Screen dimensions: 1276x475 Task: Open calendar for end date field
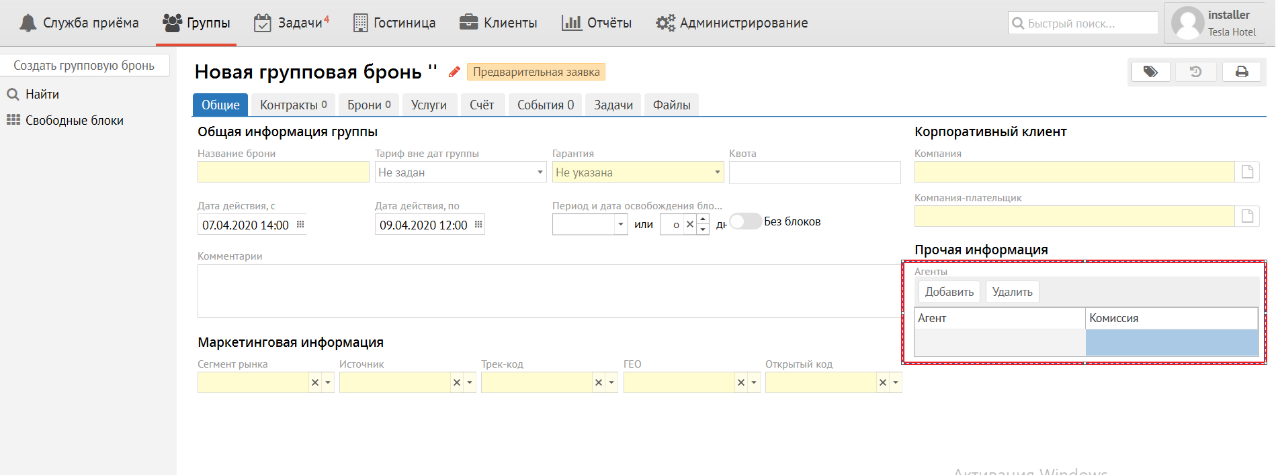(478, 225)
